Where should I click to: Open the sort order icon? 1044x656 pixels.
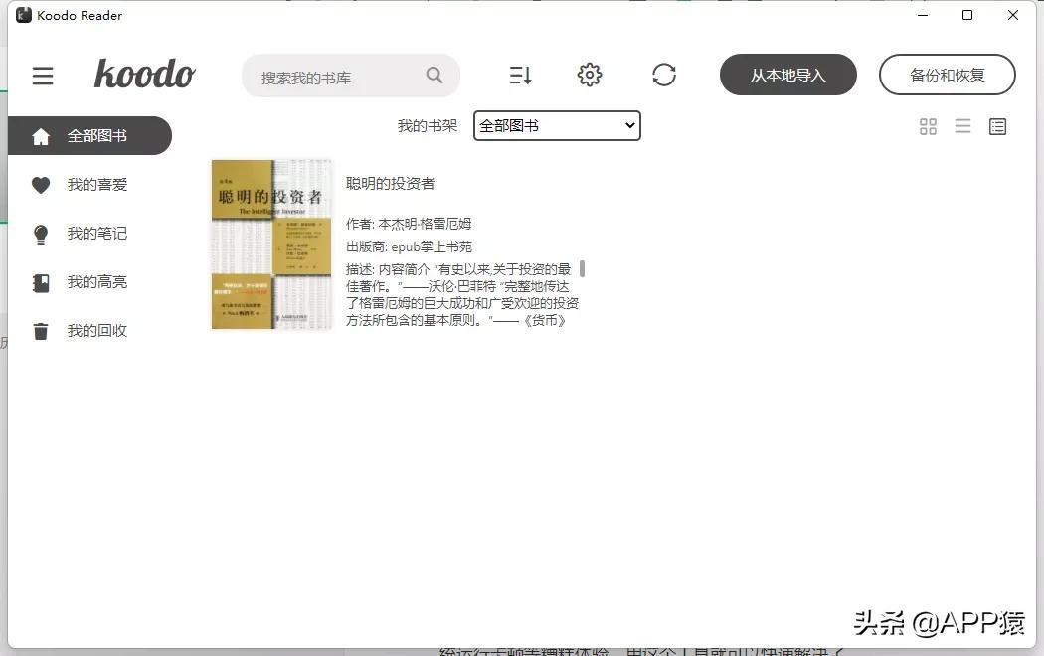(520, 75)
